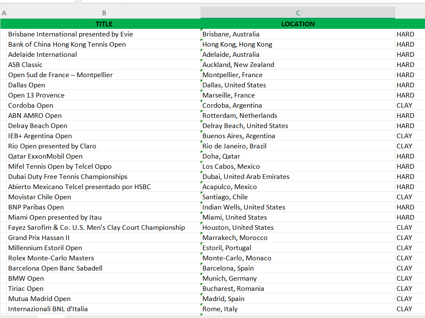Select location cell 'Dallas, United States'

[x=298, y=85]
